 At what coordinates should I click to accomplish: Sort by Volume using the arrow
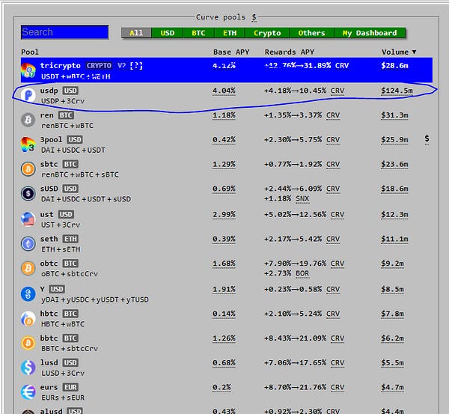[x=414, y=52]
